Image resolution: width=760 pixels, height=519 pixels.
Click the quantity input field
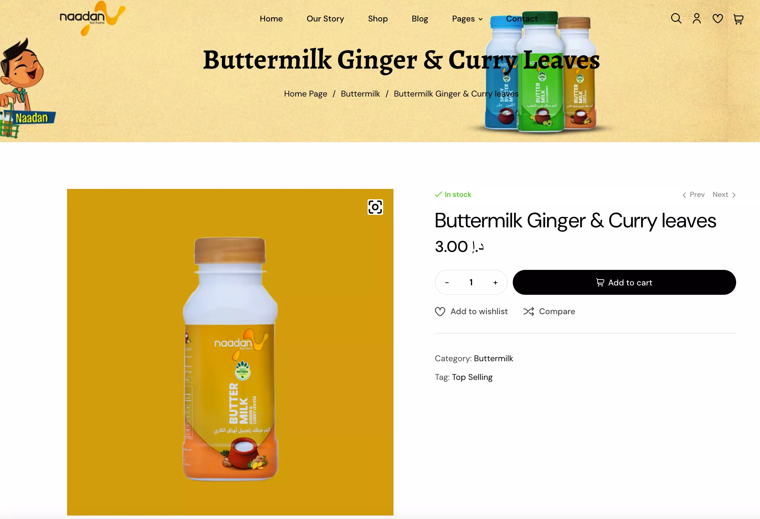pos(471,282)
